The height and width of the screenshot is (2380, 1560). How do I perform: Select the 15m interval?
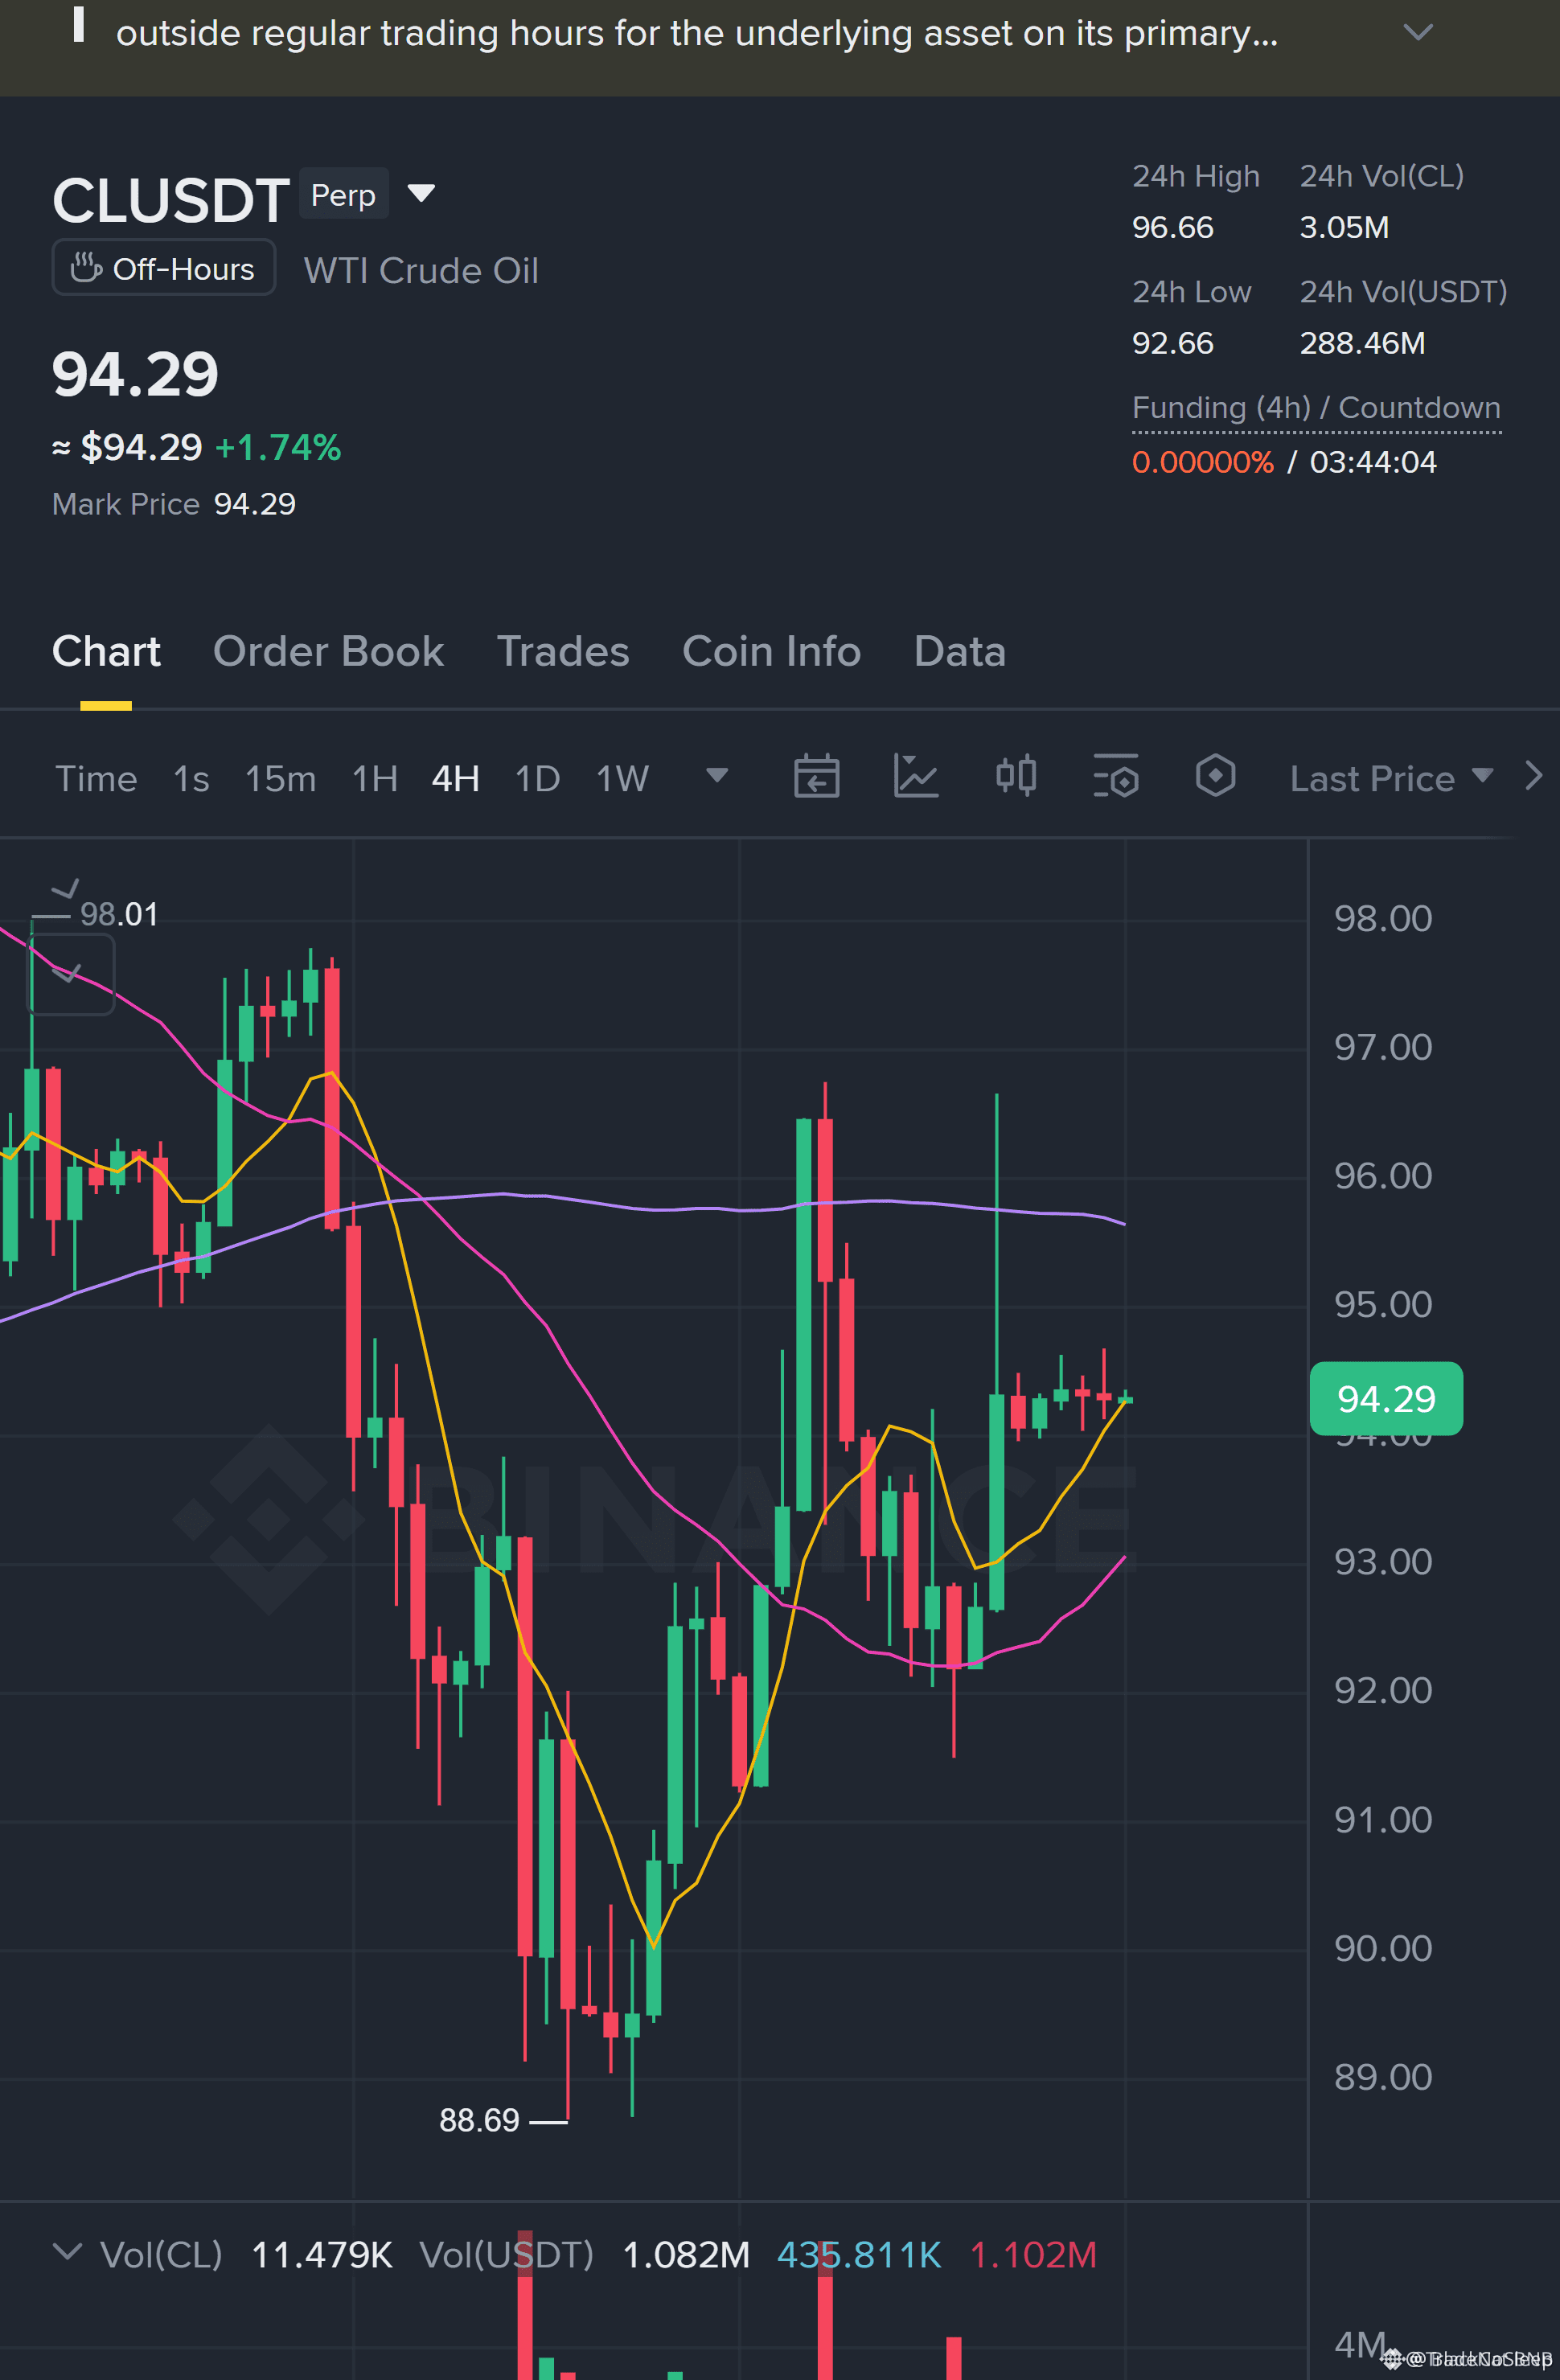click(280, 778)
